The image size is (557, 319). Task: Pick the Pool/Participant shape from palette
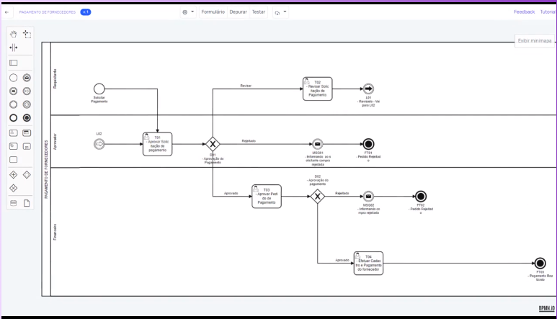[13, 63]
